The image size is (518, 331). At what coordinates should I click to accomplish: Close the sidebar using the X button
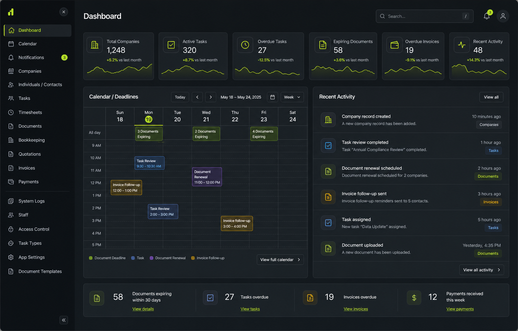tap(64, 12)
